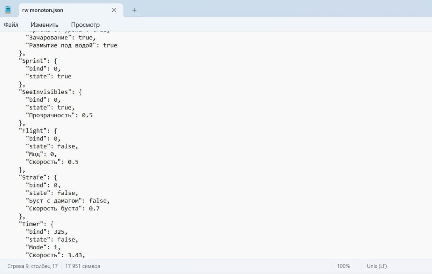Viewport: 432px width, 274px height.
Task: Click "state": false under Timer
Action: 52,239
